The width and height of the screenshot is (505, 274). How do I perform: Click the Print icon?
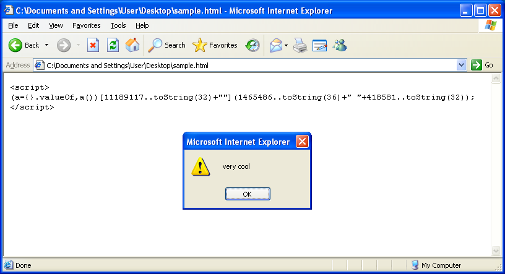coord(300,45)
